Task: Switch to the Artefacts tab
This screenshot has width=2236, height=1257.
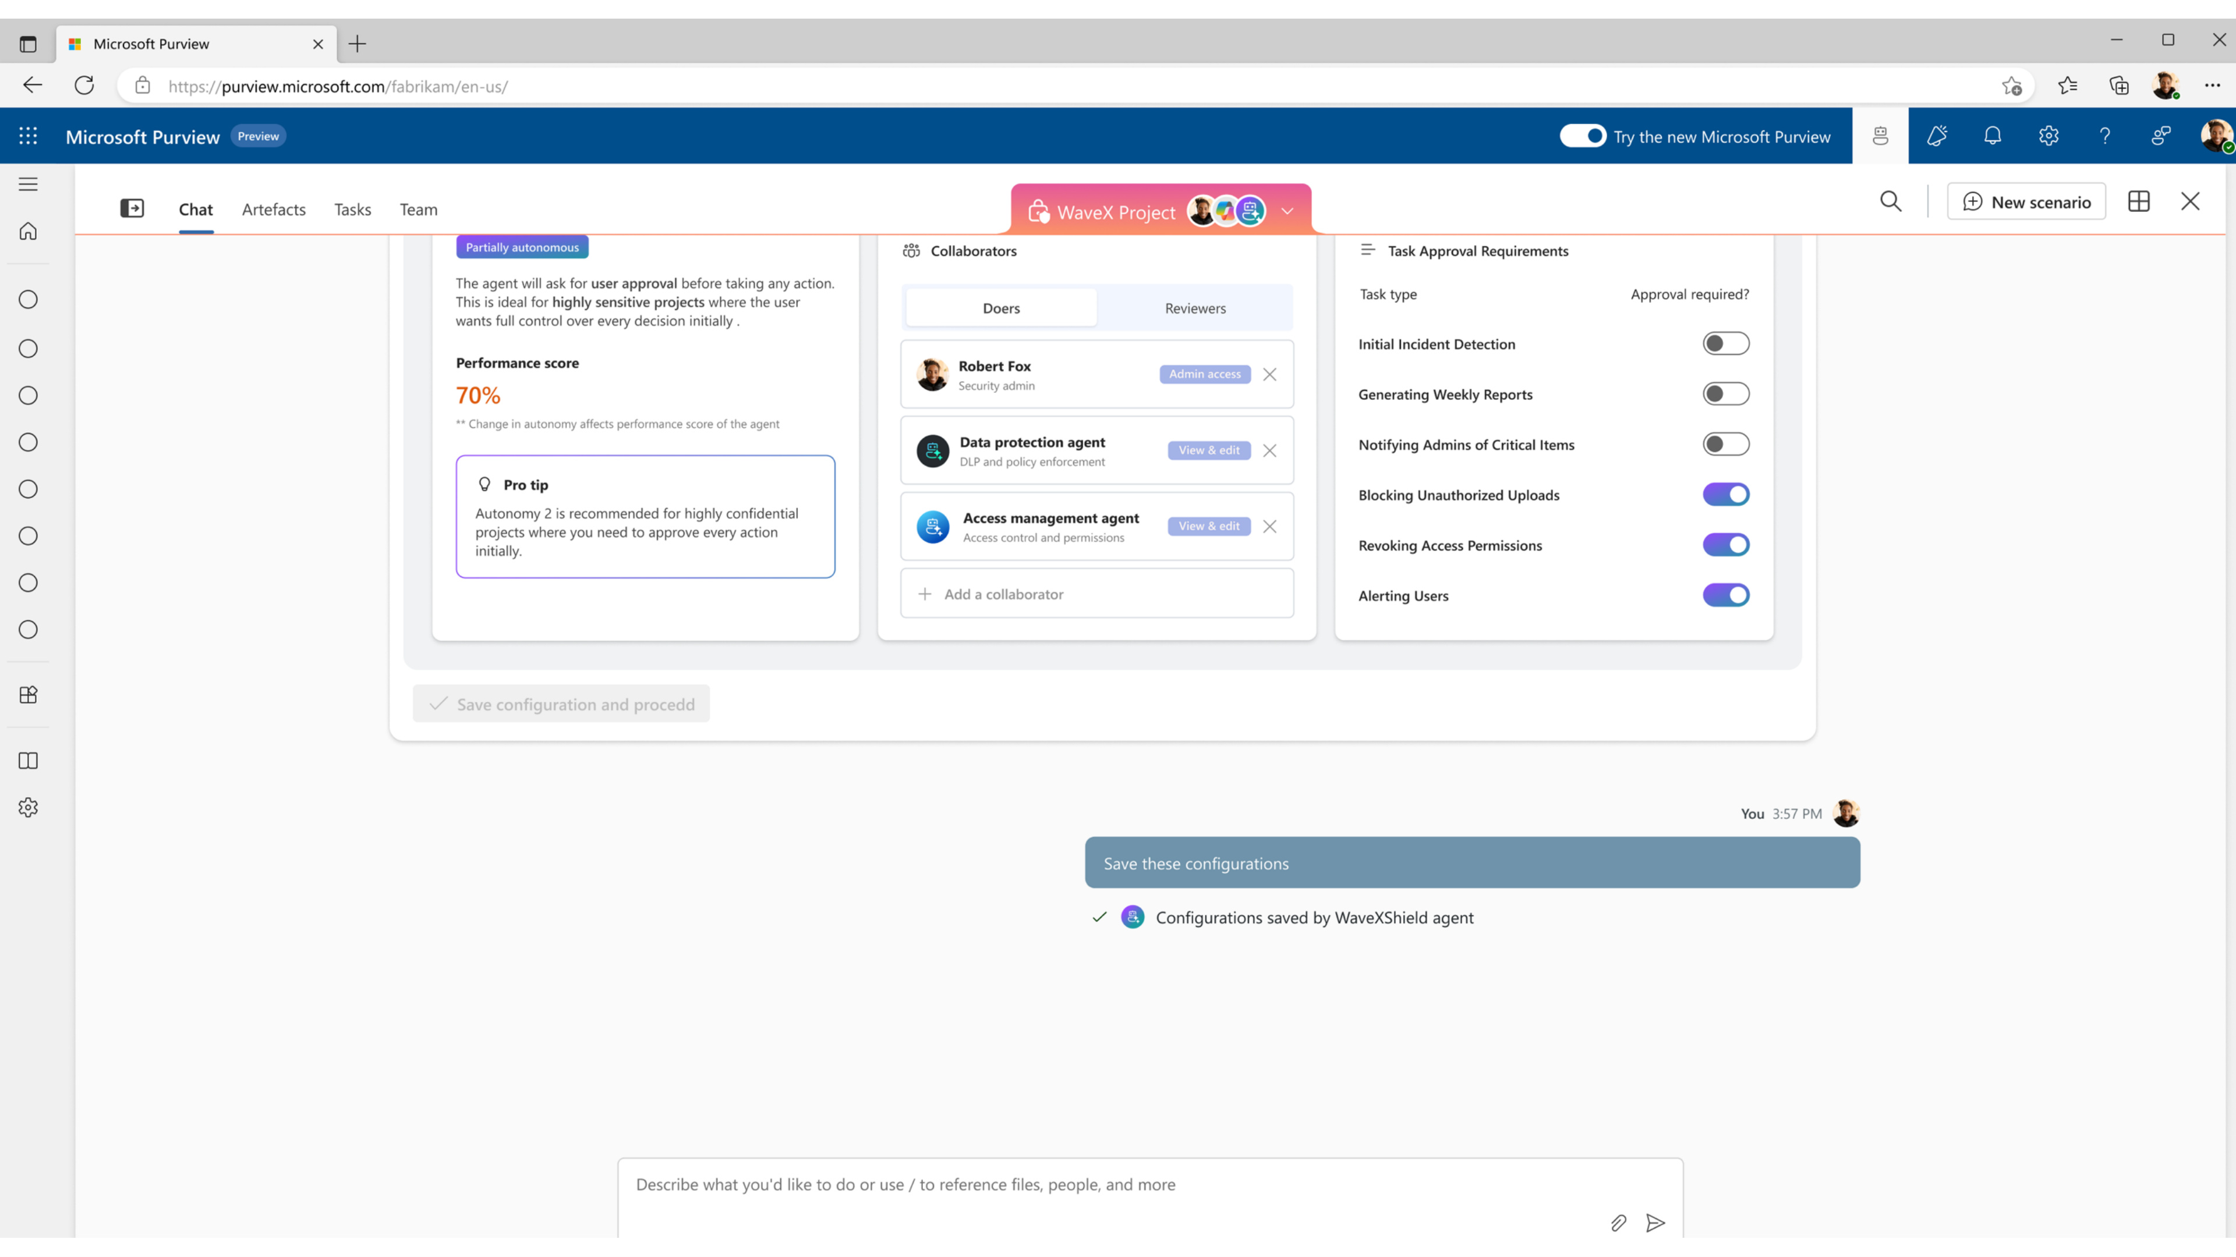Action: [x=274, y=209]
